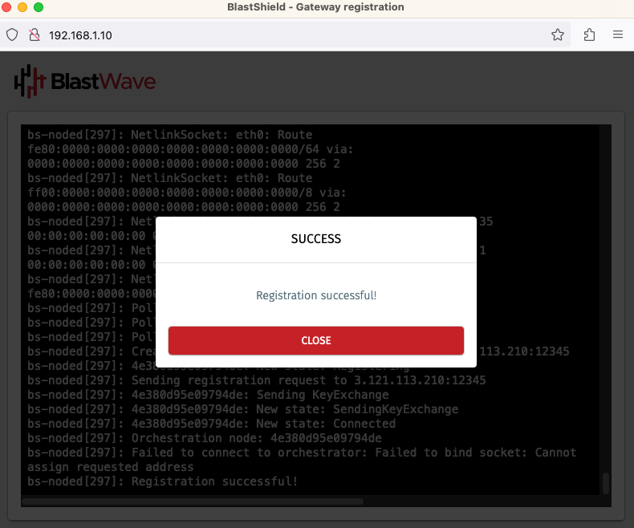Click the BlastWave wordmark text
The height and width of the screenshot is (528, 634).
(x=103, y=82)
